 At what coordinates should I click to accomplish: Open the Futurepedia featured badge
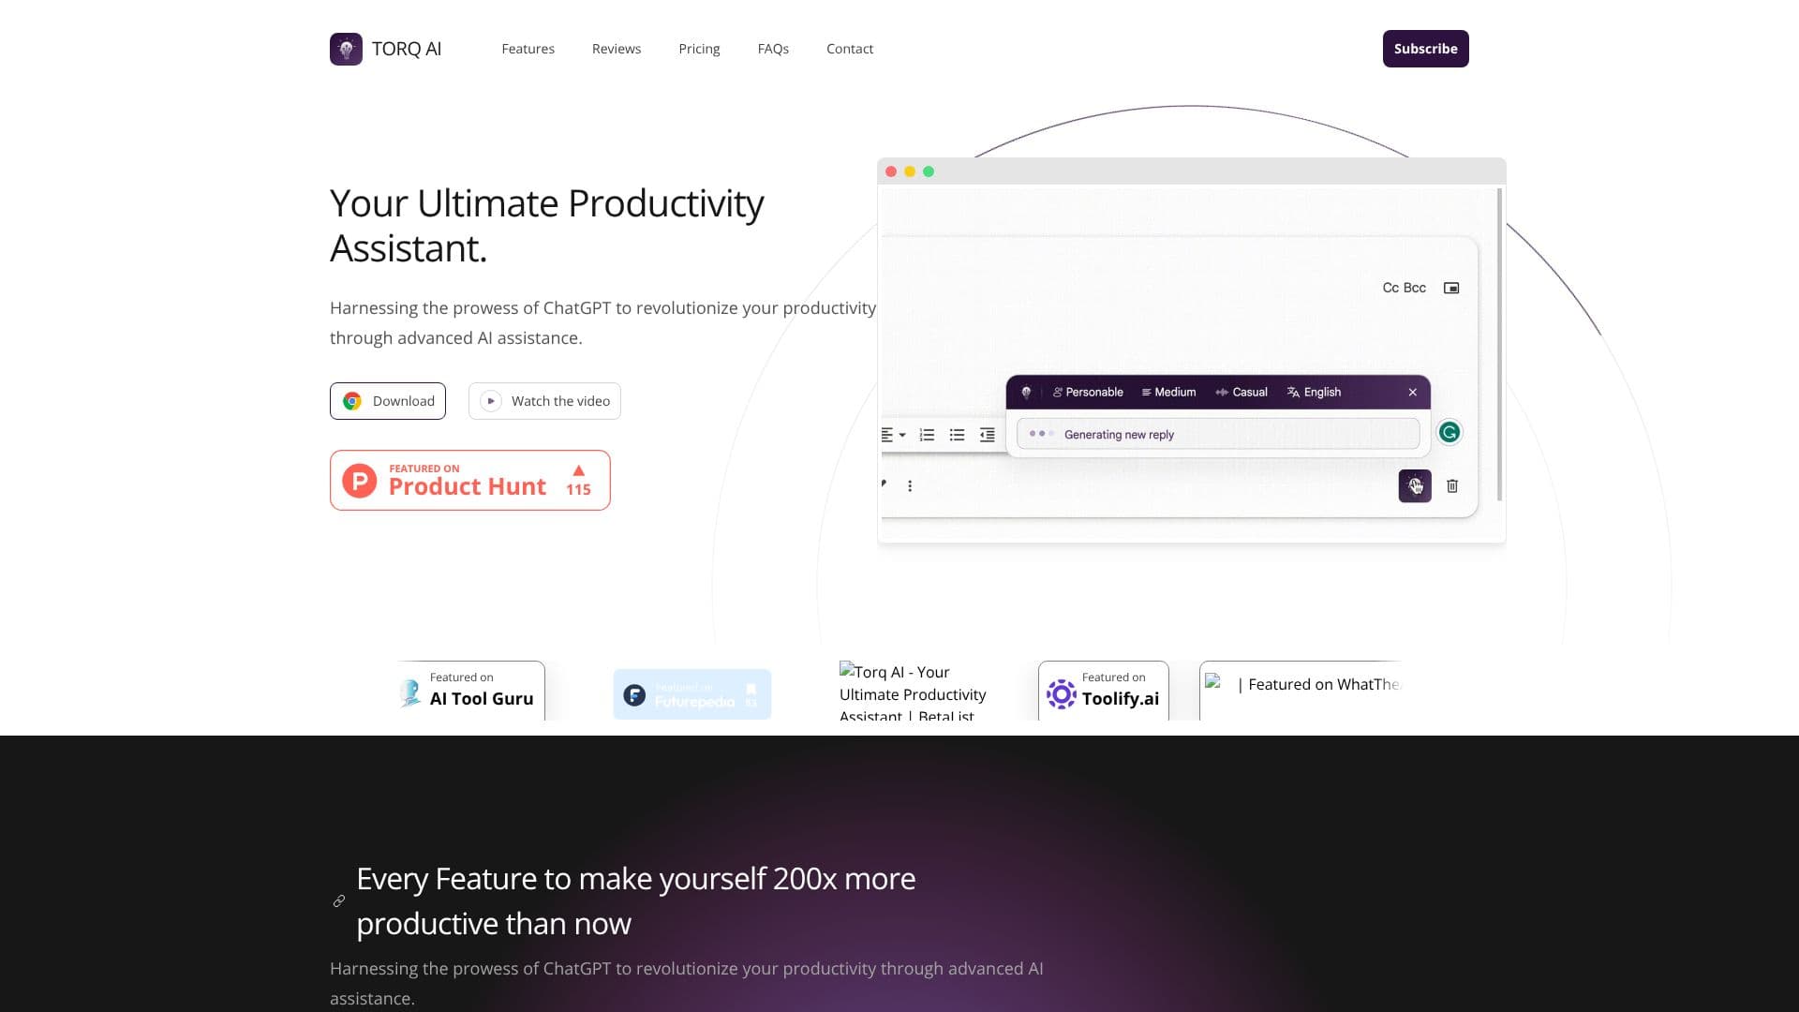tap(692, 694)
